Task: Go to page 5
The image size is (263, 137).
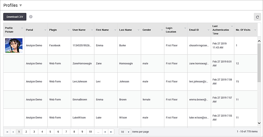Action: (50, 132)
